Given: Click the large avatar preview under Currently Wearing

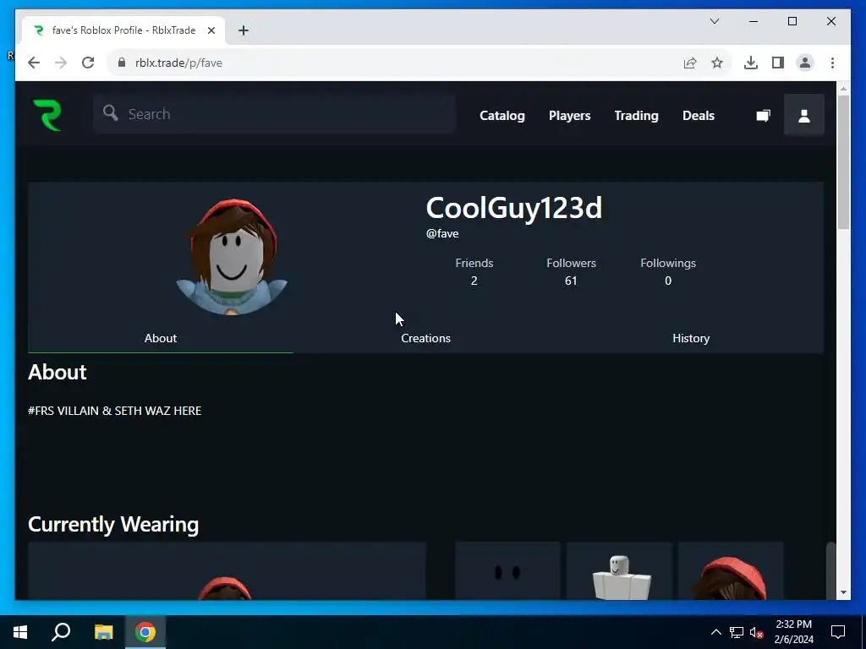Looking at the screenshot, I should pyautogui.click(x=227, y=570).
